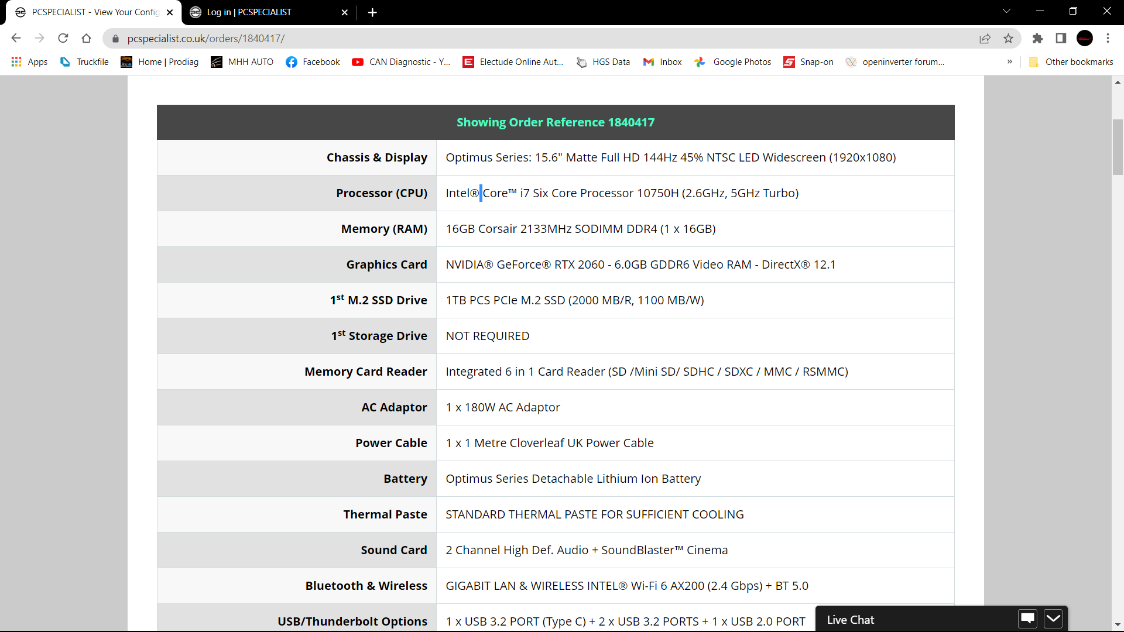1124x632 pixels.
Task: Open the Google Photos bookmark
Action: tap(733, 62)
